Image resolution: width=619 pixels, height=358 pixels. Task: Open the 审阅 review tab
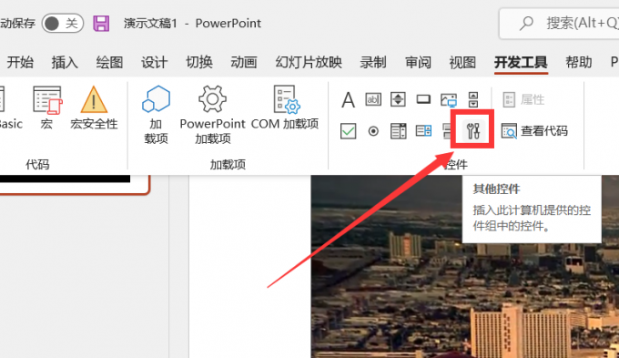(x=418, y=62)
